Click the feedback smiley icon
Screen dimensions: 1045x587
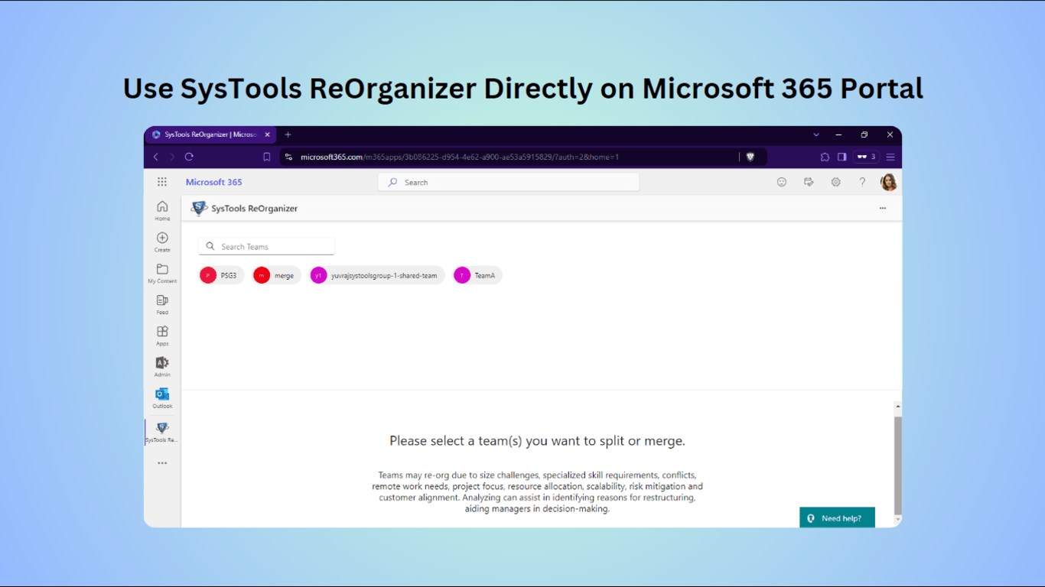tap(781, 182)
